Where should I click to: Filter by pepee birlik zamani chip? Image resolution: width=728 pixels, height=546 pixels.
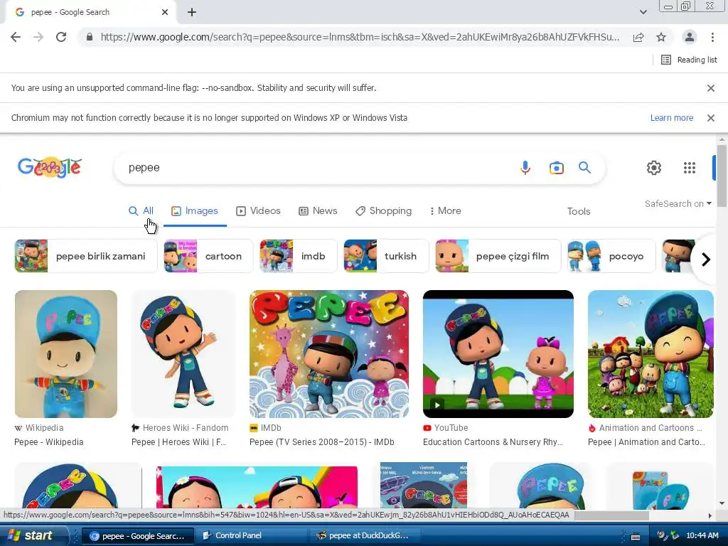pos(86,256)
